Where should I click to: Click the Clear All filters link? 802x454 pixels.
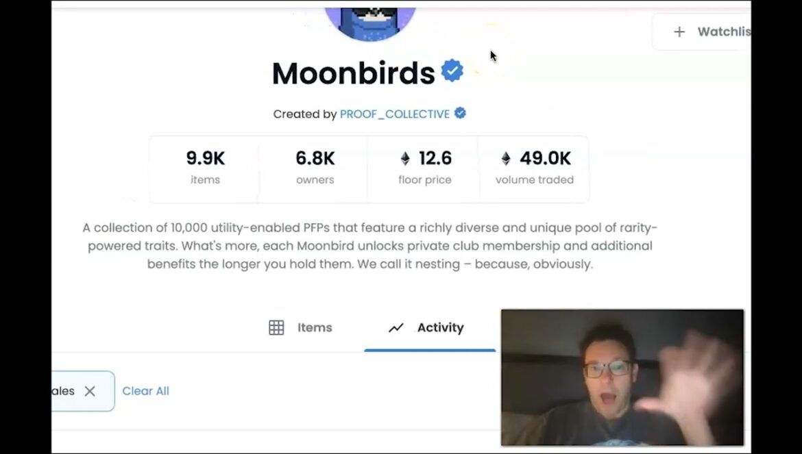click(146, 391)
